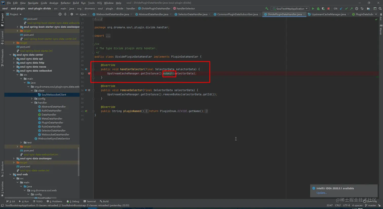The image size is (383, 209).
Task: Switch to the SelectorDataHandler.java tab
Action: click(x=193, y=14)
